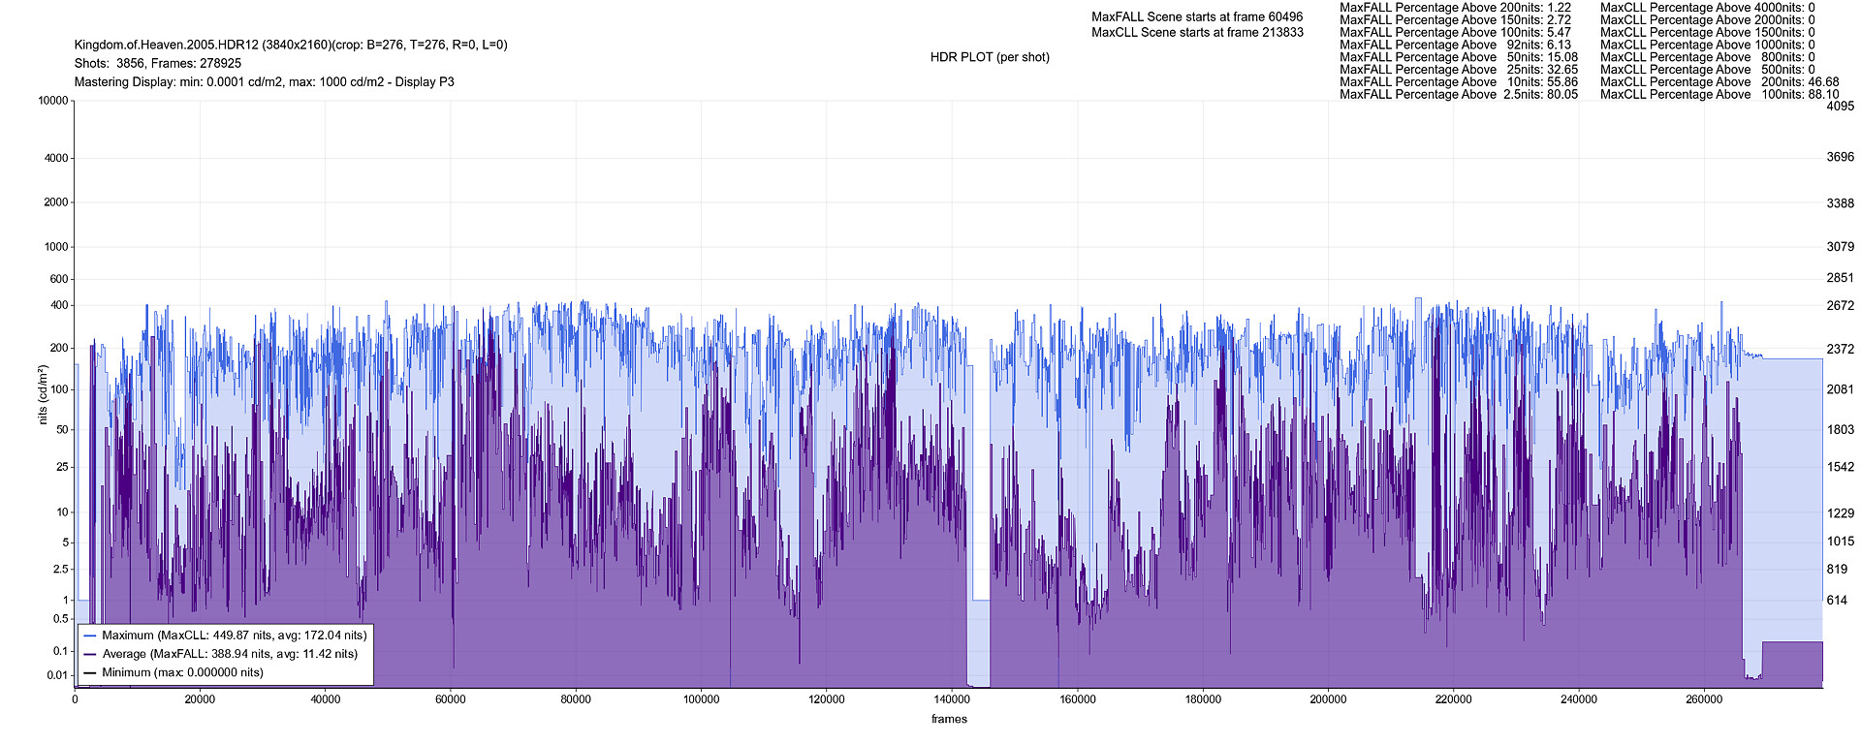Click "MaxFALL Scene starts at frame 60496"

click(x=1197, y=16)
